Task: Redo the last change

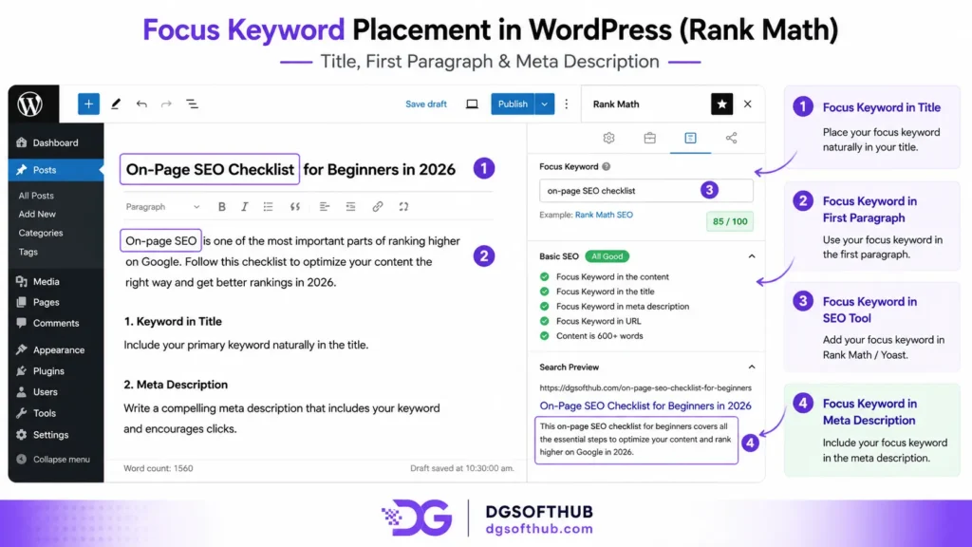Action: coord(166,104)
